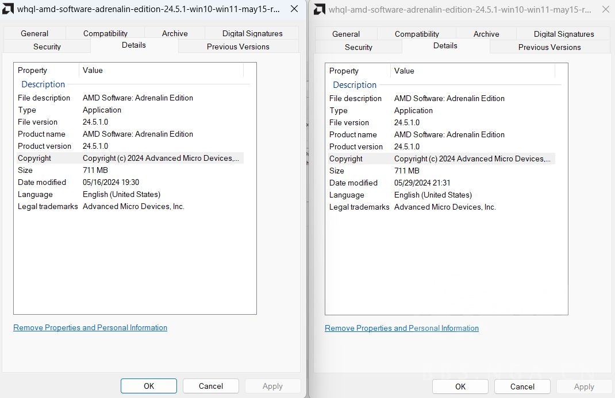Viewport: 615px width, 398px height.
Task: Switch to Compatibility tab in the left dialog
Action: pyautogui.click(x=105, y=33)
